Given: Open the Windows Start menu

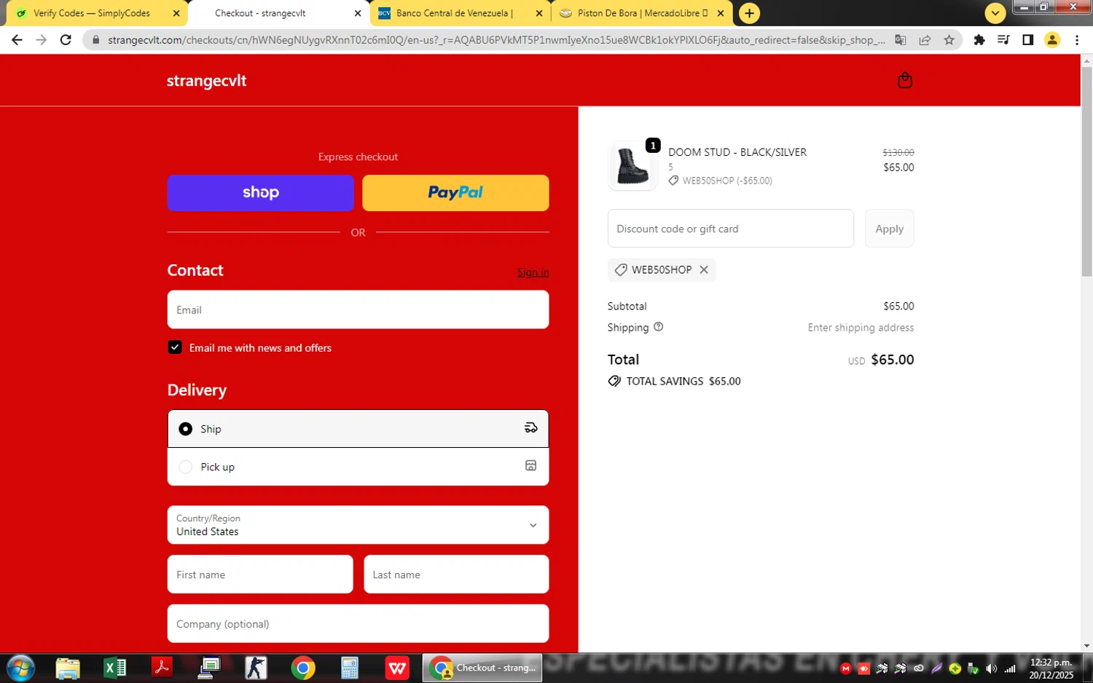Looking at the screenshot, I should (x=20, y=668).
